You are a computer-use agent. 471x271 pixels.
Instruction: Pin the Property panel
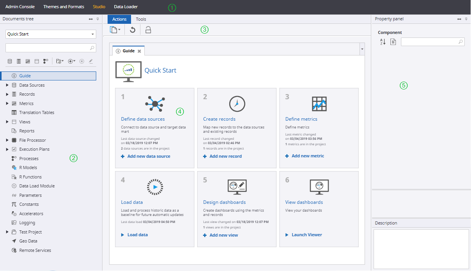(x=466, y=19)
